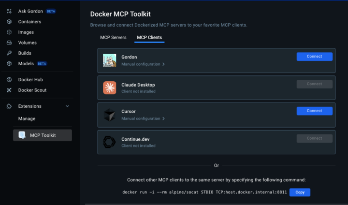The height and width of the screenshot is (205, 348).
Task: Switch to the MCP Servers tab
Action: (113, 38)
